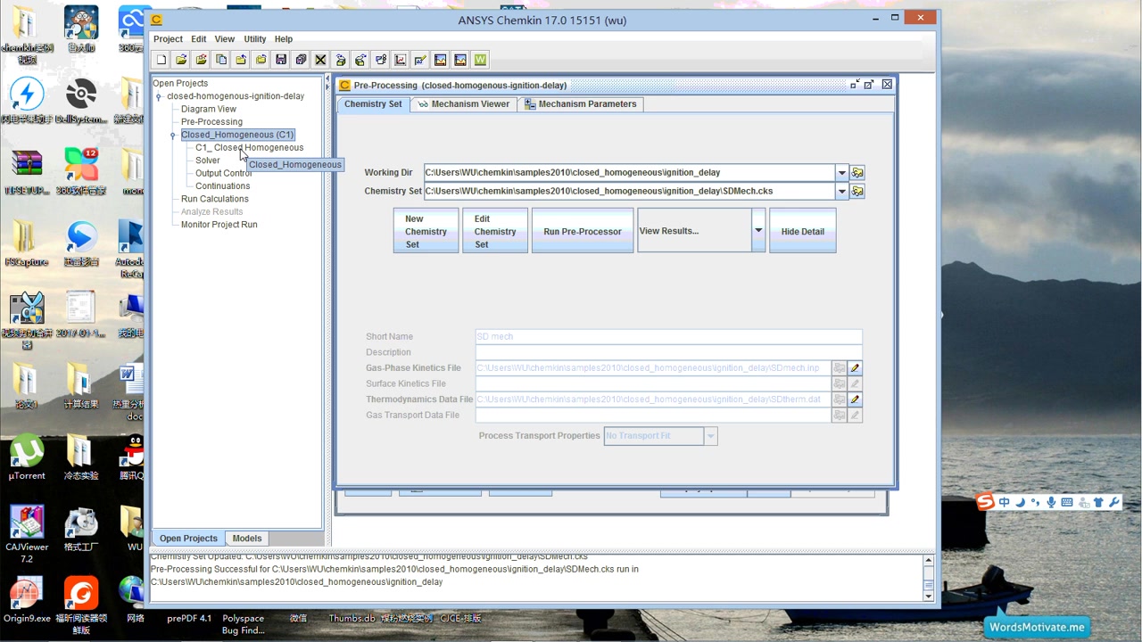This screenshot has height=642, width=1142.
Task: Switch to the Mechanism Parameters tab
Action: [580, 104]
